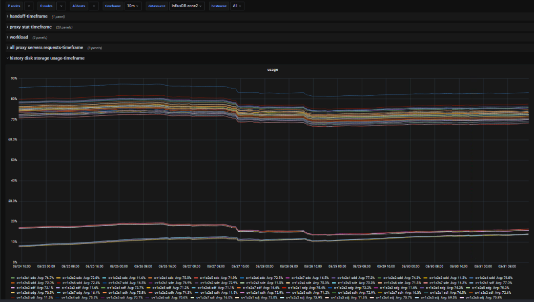
Task: Change the timeframe value from 10m
Action: [x=133, y=6]
